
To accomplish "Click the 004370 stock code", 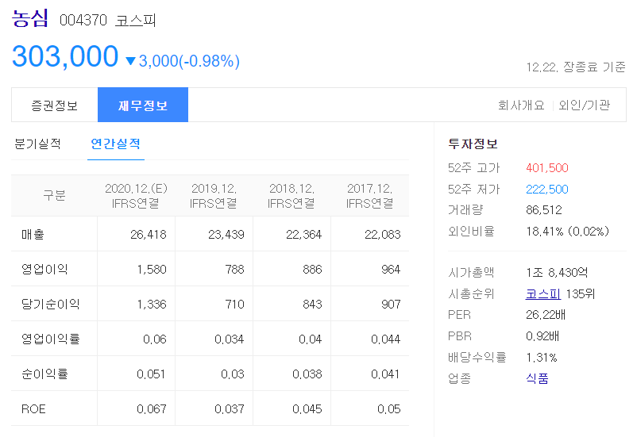I will (x=83, y=20).
